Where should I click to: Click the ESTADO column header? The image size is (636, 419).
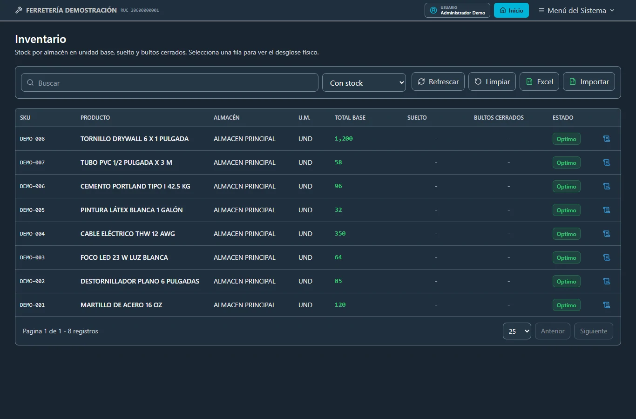point(563,118)
